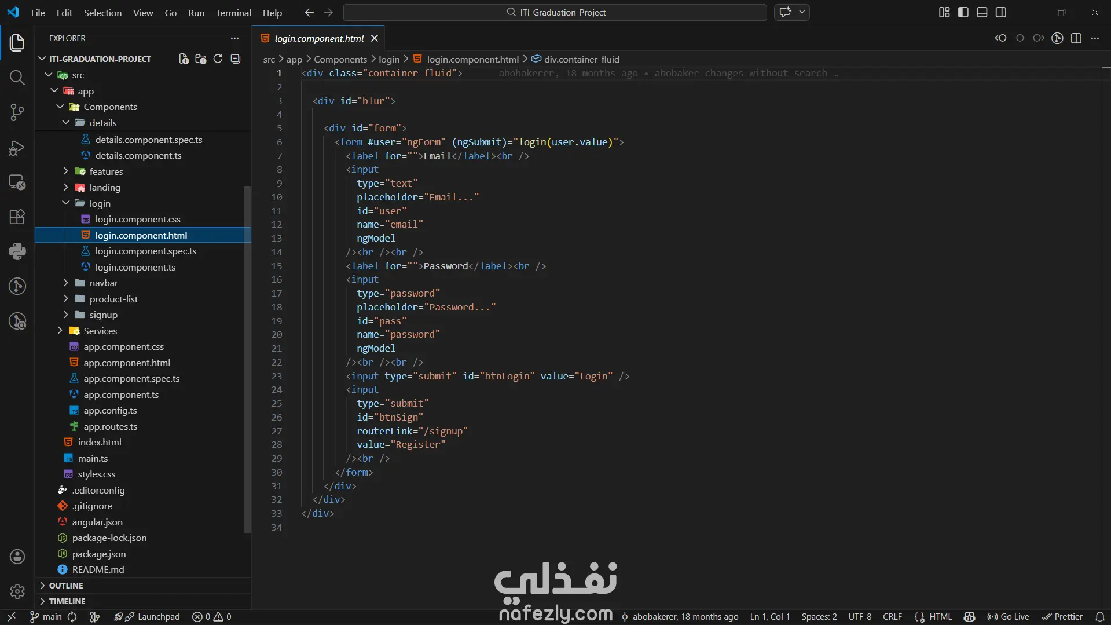Split the editor to the right

pos(1076,38)
